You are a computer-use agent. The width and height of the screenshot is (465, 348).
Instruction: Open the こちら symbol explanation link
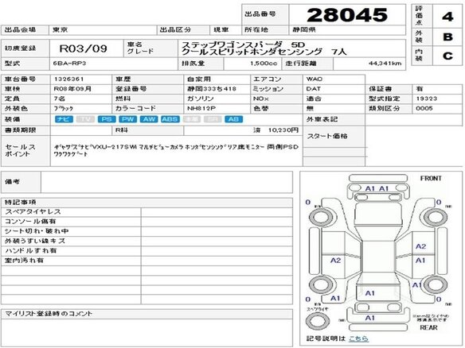click(358, 338)
